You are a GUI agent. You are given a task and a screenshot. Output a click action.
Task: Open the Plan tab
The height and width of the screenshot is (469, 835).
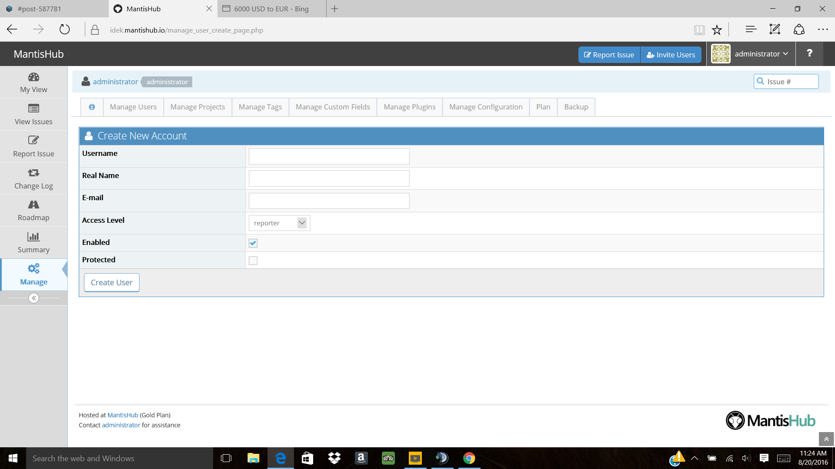(x=543, y=107)
